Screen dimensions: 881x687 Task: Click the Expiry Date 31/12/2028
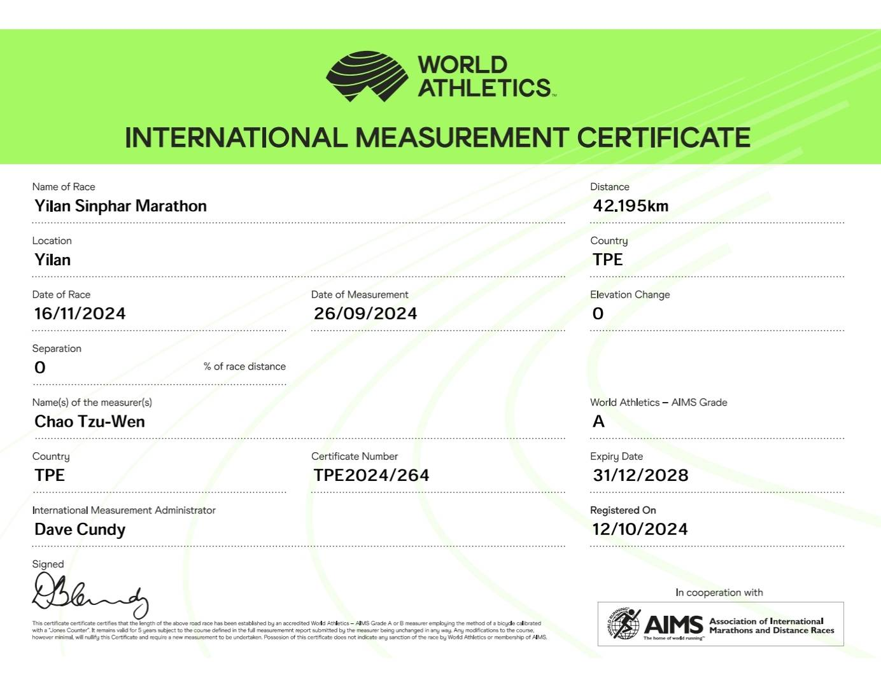point(640,475)
